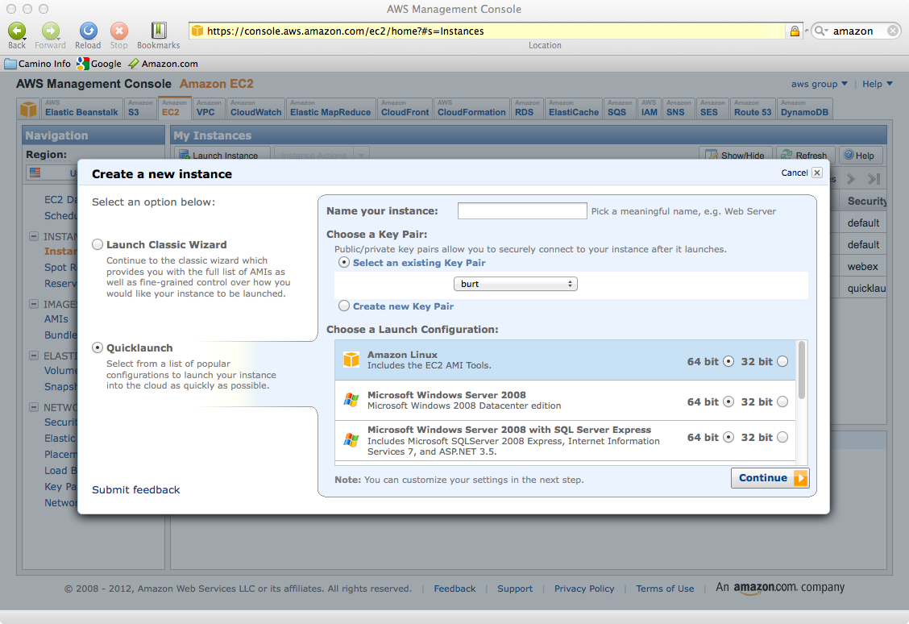
Task: Collapse the NETWORK navigation section
Action: [x=34, y=407]
